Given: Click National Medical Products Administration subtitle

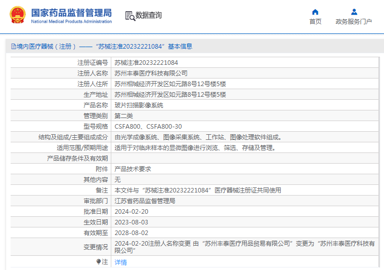Looking at the screenshot, I should tap(71, 22).
